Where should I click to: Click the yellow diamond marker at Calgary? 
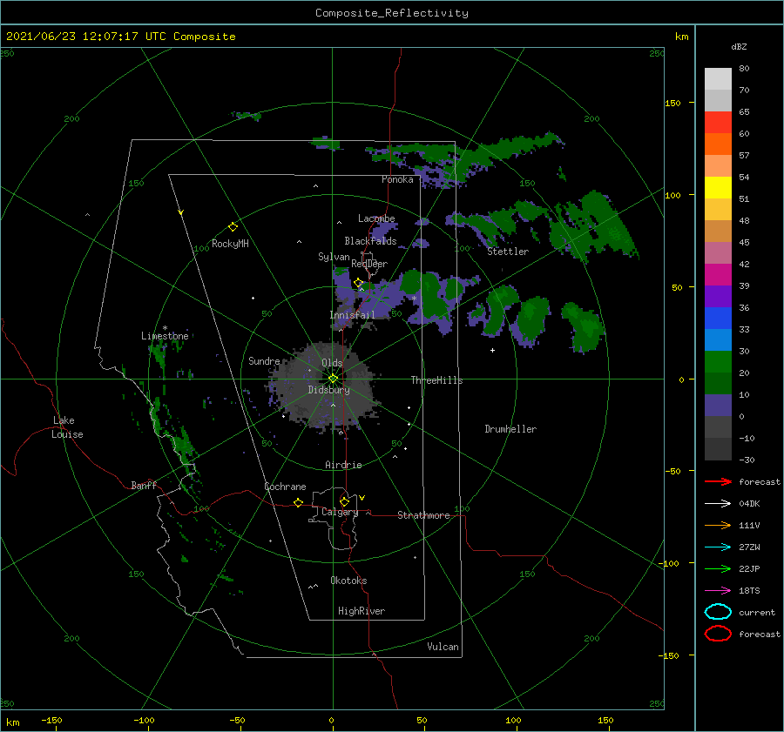tap(344, 501)
